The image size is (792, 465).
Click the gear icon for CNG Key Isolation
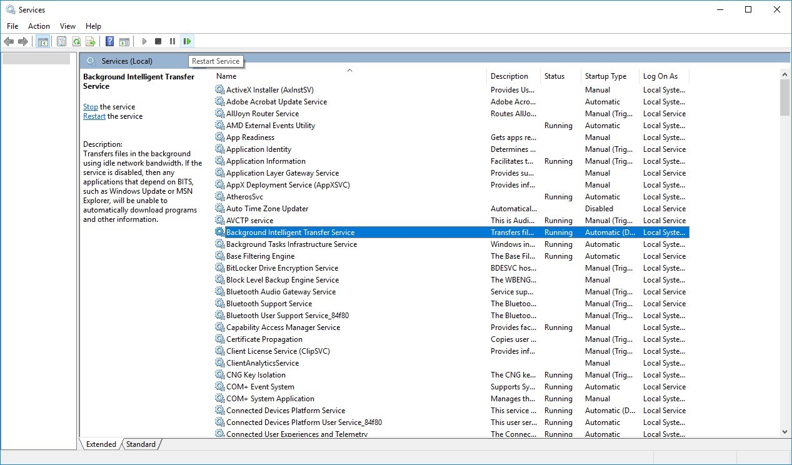coord(219,374)
